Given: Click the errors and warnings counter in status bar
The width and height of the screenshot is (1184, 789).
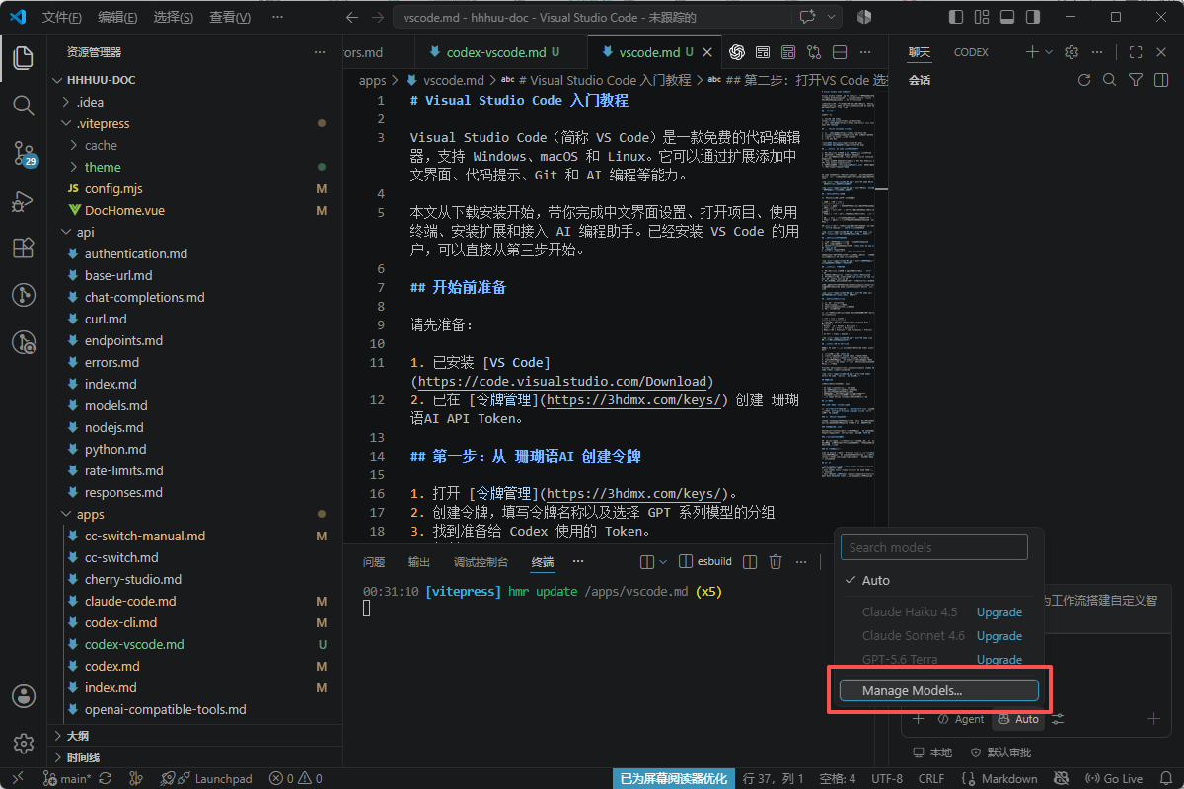Looking at the screenshot, I should (x=296, y=778).
